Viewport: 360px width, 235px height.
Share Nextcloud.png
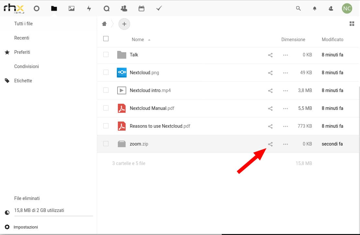click(270, 73)
